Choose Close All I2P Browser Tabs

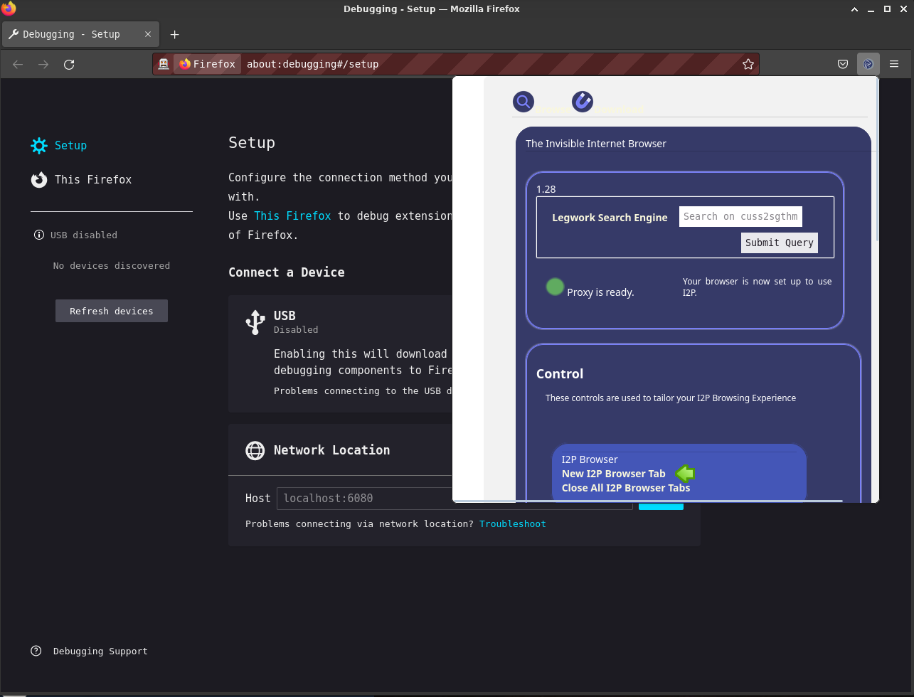[x=626, y=488]
